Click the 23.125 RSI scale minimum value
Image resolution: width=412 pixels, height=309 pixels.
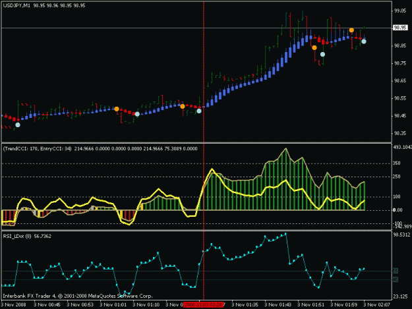400,296
